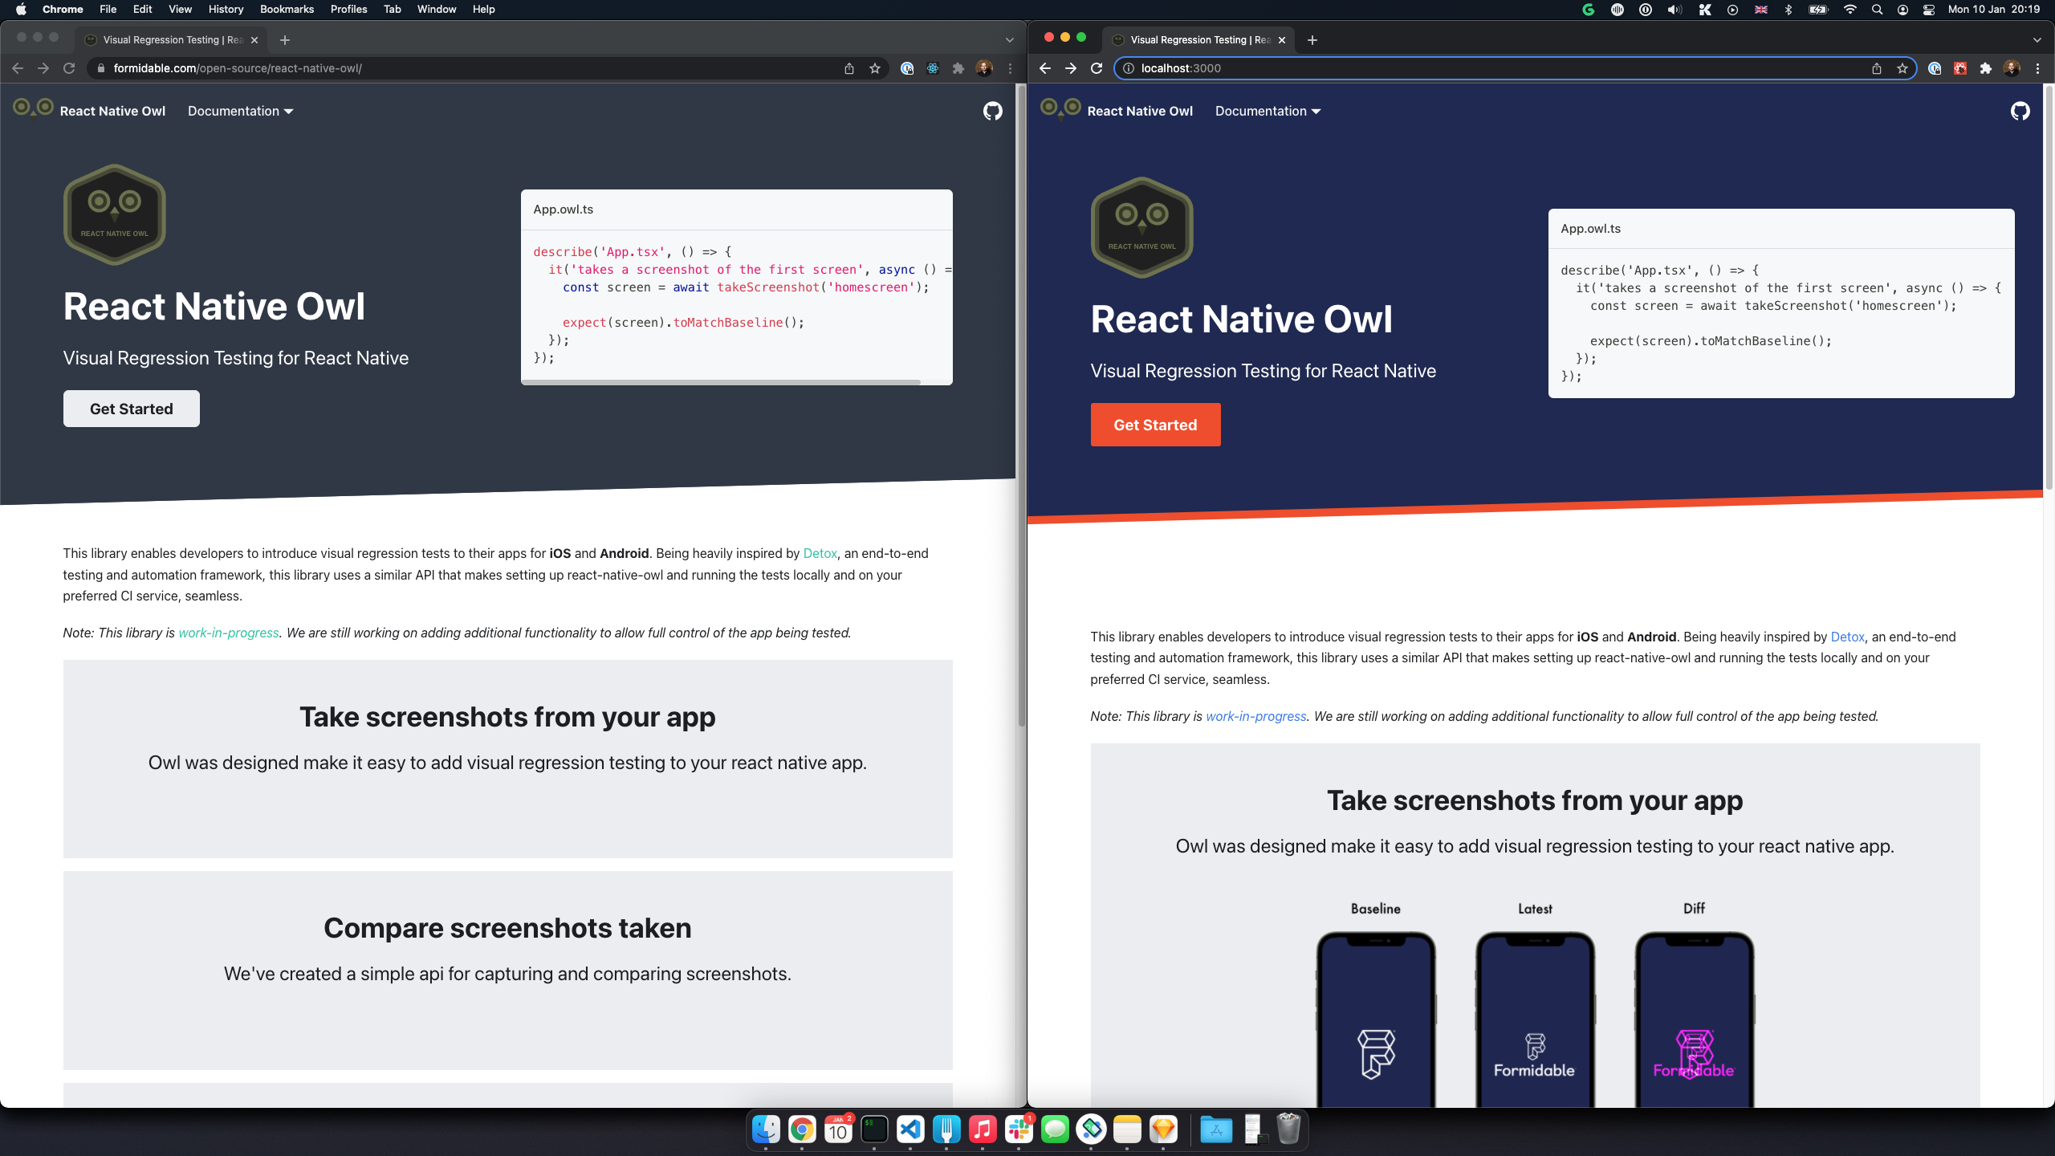Open the Bookmarks menu

287,9
